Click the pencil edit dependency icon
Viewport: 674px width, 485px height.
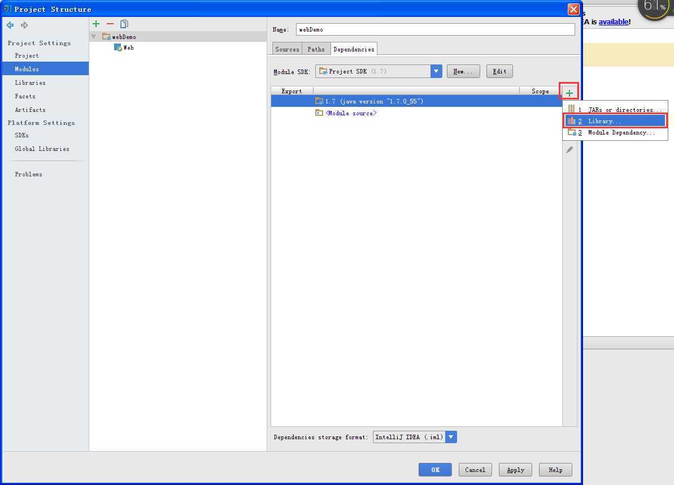[569, 150]
